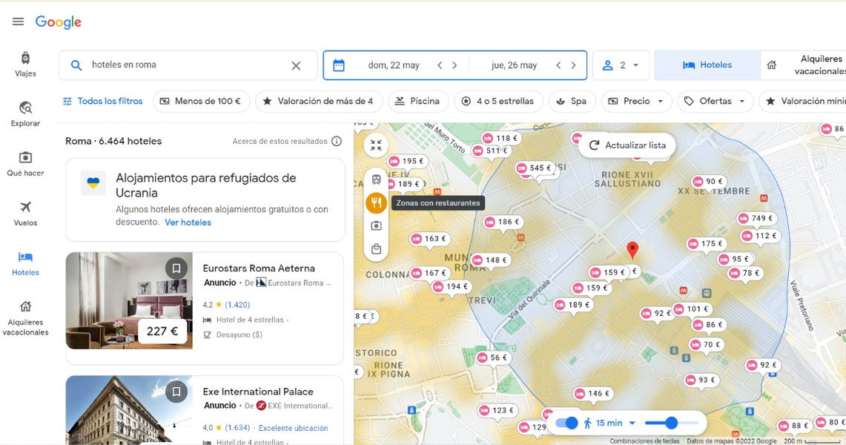The width and height of the screenshot is (846, 445).
Task: Open Vuelos in the left sidebar
Action: 25,213
